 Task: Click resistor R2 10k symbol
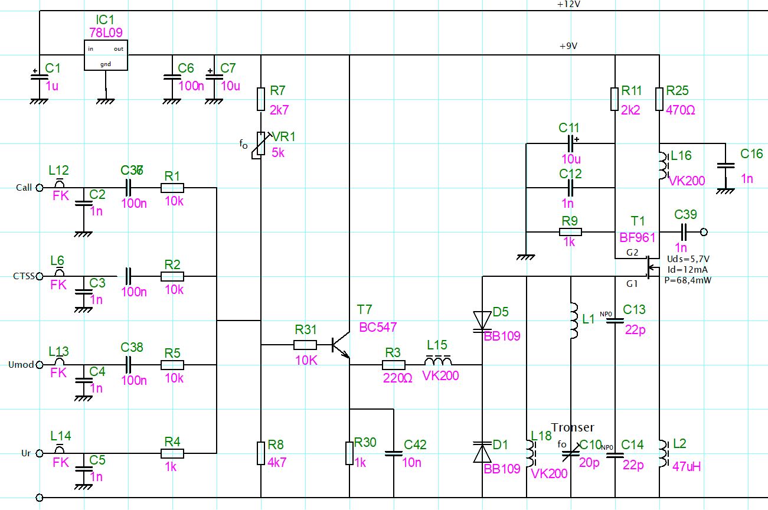pos(172,276)
